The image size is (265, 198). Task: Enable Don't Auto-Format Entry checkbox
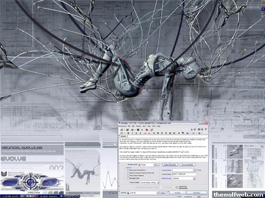click(x=128, y=170)
